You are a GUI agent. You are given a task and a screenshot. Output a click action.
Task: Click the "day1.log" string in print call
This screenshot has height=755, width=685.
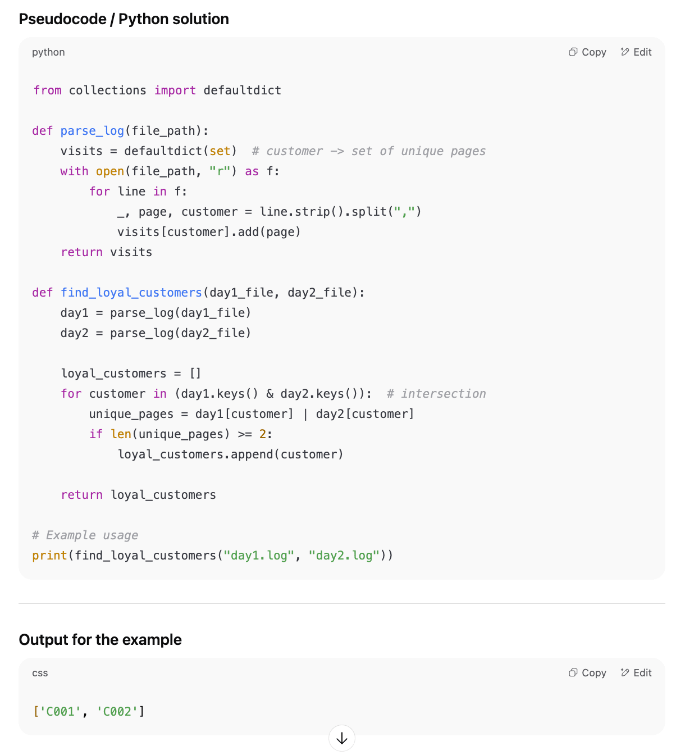coord(259,556)
